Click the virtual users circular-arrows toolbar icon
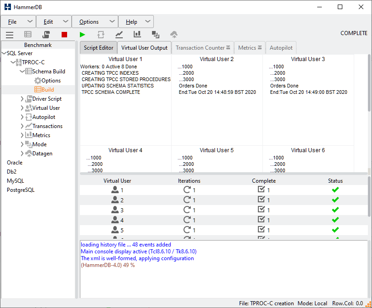This screenshot has width=372, height=308. tap(101, 35)
